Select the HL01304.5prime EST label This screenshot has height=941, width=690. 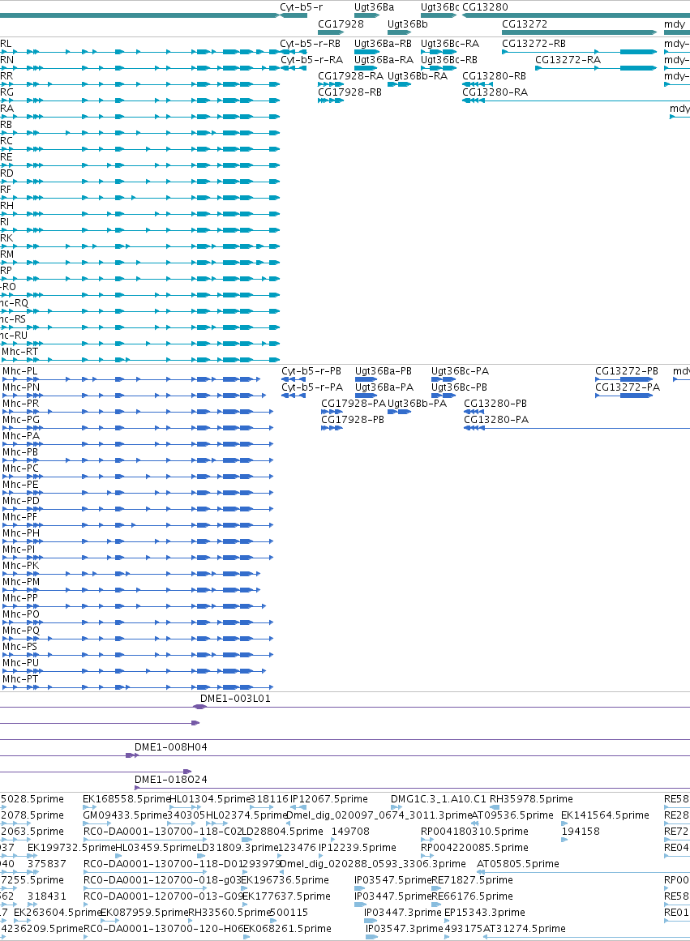209,799
